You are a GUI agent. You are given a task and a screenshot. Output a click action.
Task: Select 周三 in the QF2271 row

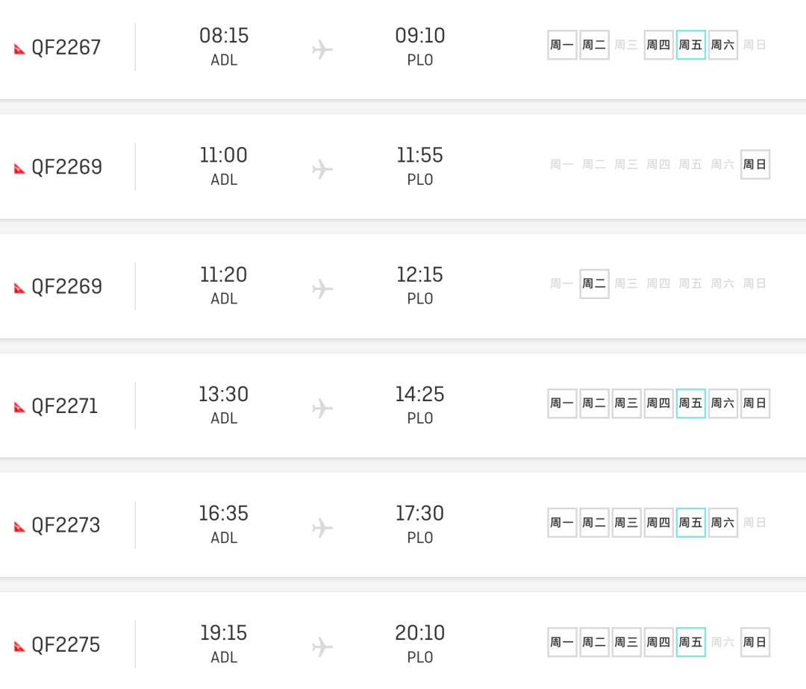tap(626, 403)
